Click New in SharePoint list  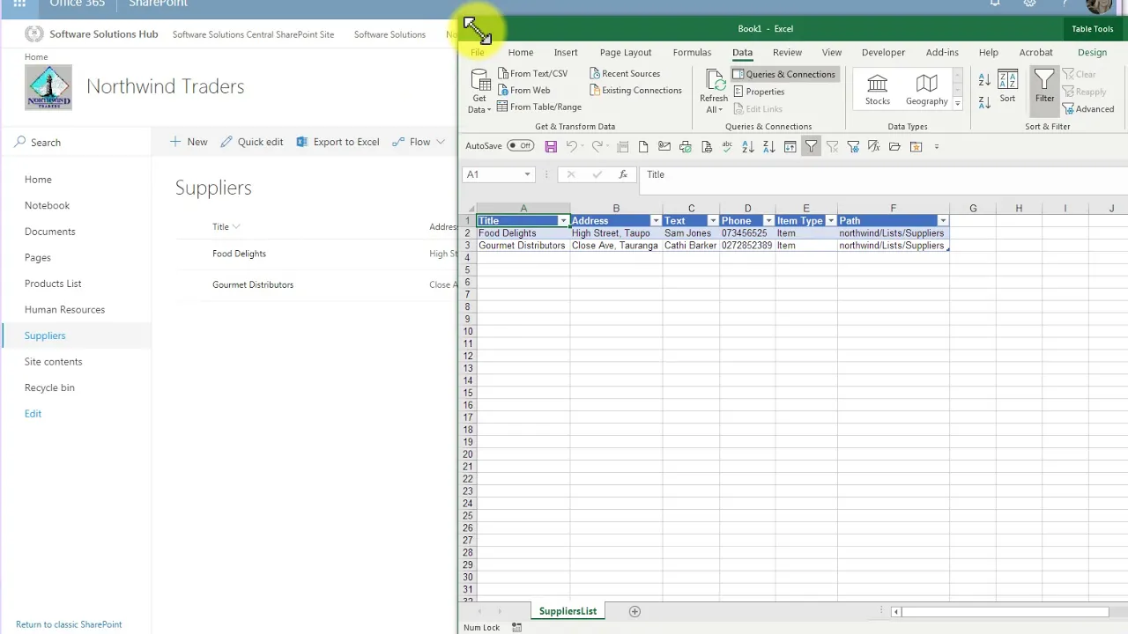click(x=189, y=142)
